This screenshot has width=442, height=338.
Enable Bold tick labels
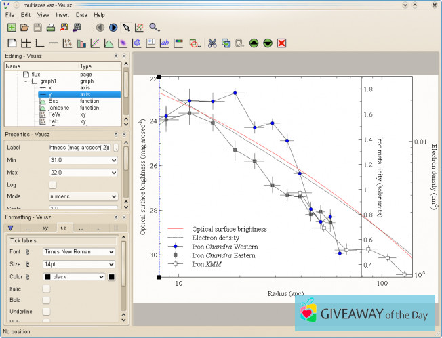coord(46,300)
